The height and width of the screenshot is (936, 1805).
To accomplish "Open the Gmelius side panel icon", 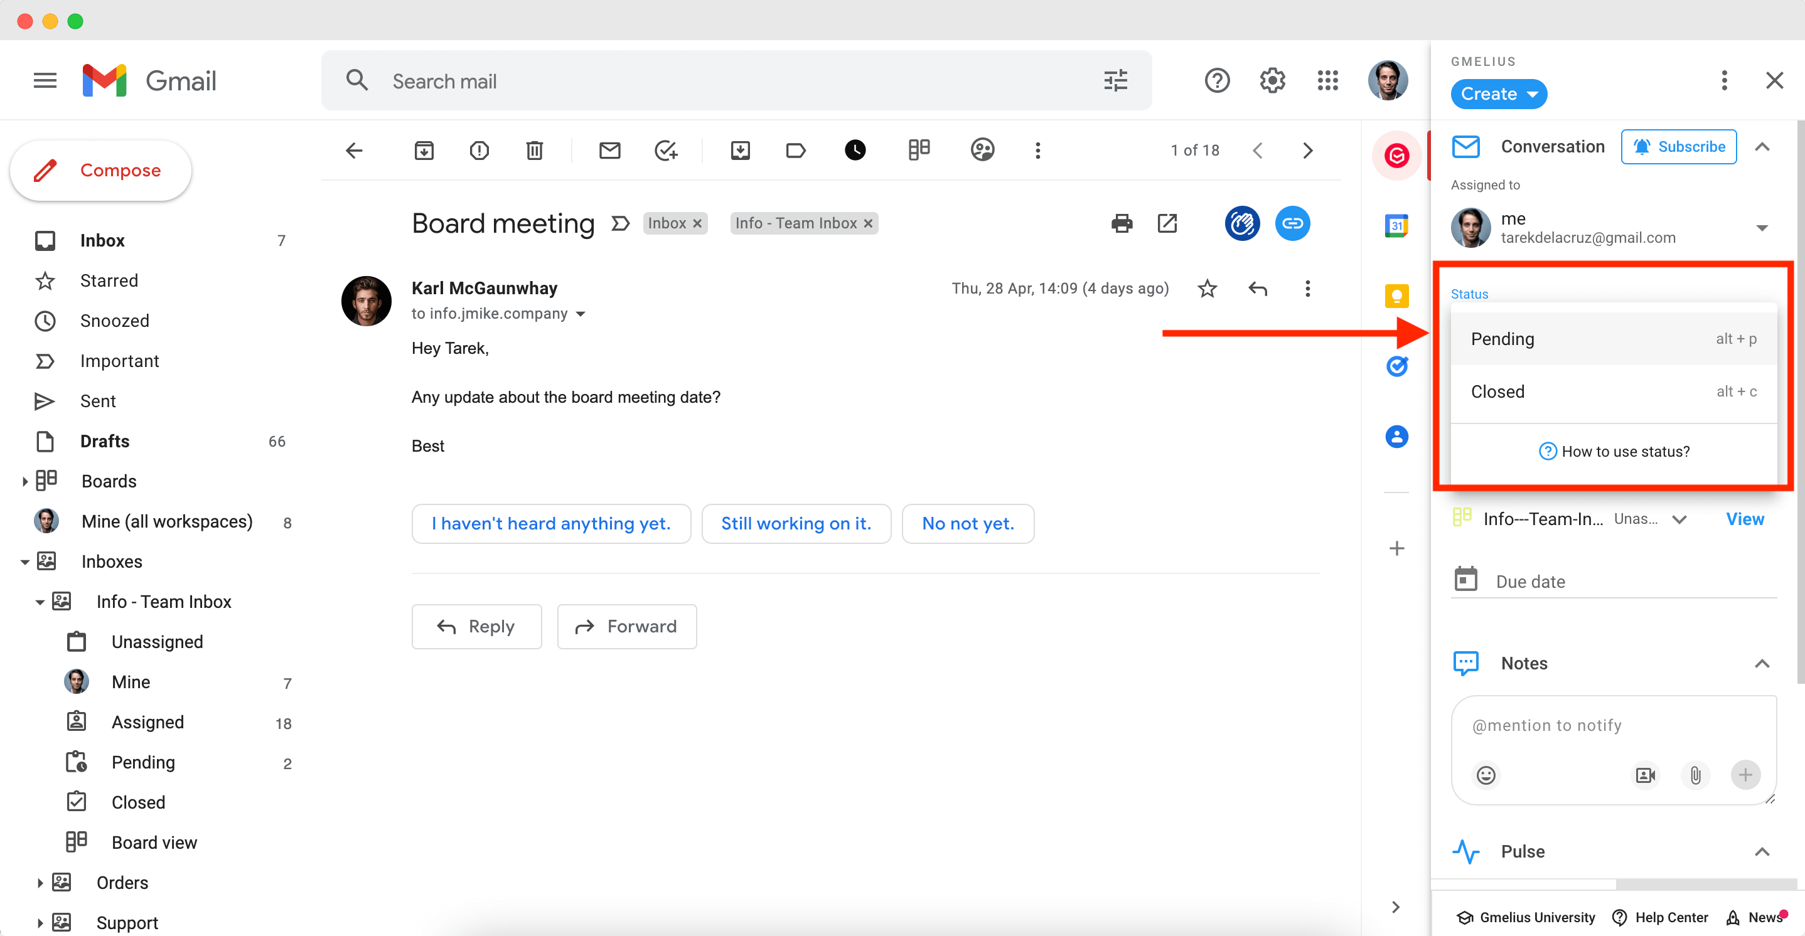I will coord(1396,155).
